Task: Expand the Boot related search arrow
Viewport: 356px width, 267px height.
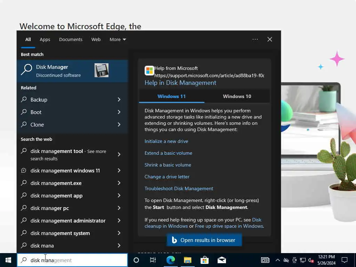Action: pos(119,112)
